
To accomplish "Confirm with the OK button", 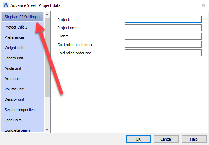I will point(138,139).
